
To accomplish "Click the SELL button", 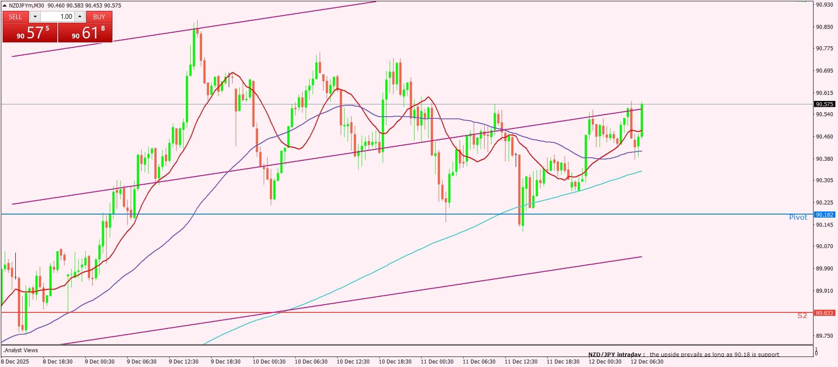I will pos(15,17).
